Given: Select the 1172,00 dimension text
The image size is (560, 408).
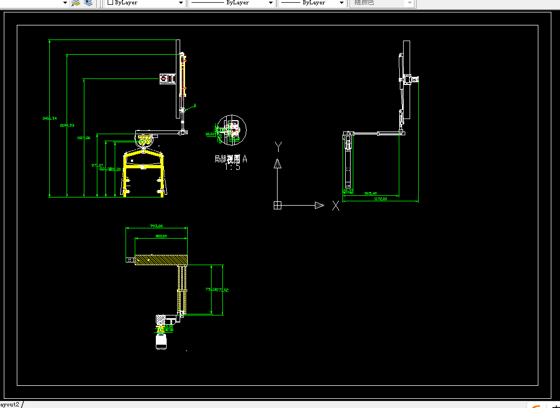Looking at the screenshot, I should click(380, 199).
